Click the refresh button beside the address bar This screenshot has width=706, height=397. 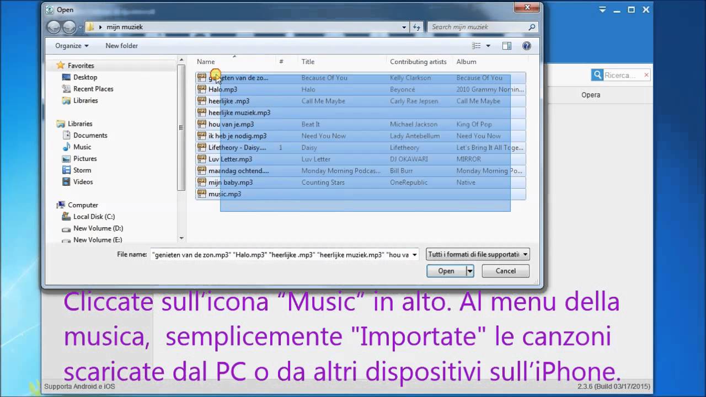[417, 26]
